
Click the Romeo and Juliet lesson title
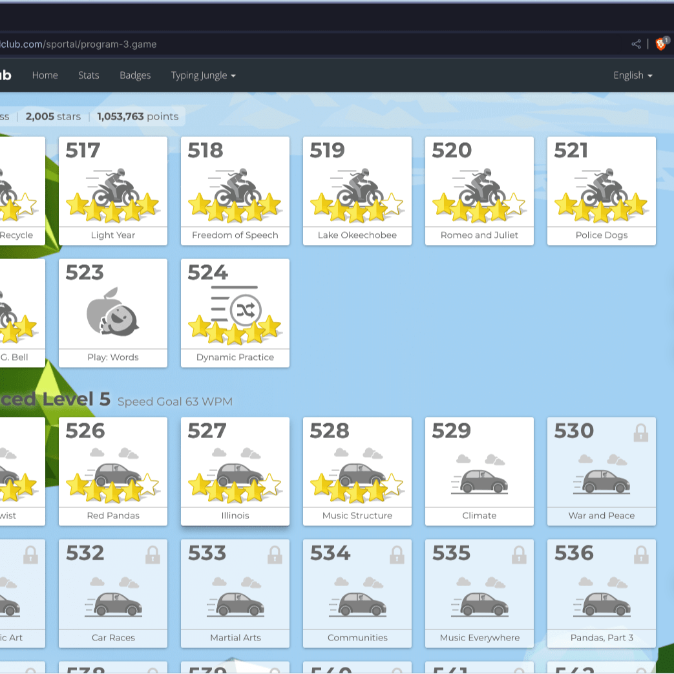point(479,235)
